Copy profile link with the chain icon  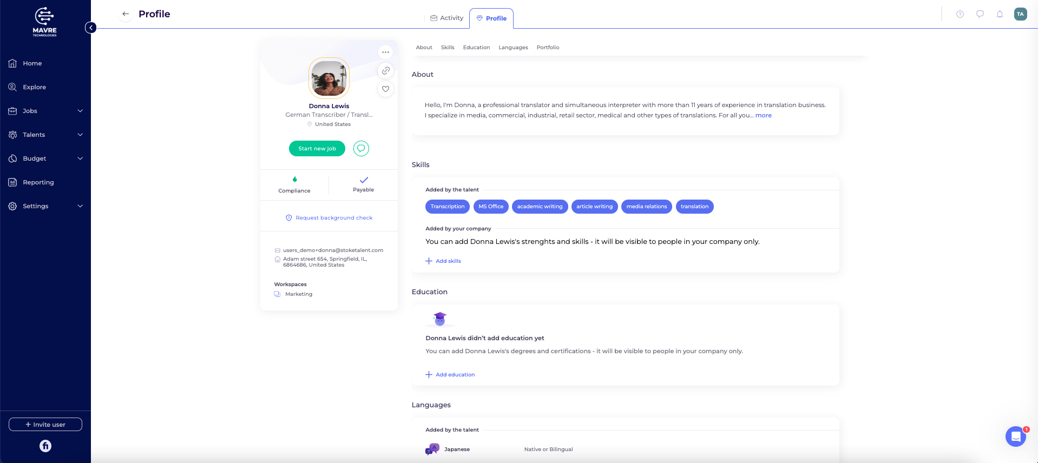click(x=385, y=71)
